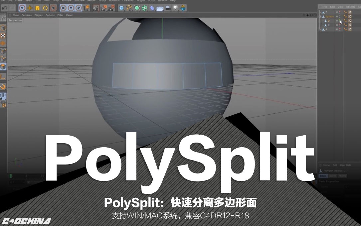Open the Object Manager File menu
Image resolution: width=361 pixels, height=226 pixels.
(325, 7)
